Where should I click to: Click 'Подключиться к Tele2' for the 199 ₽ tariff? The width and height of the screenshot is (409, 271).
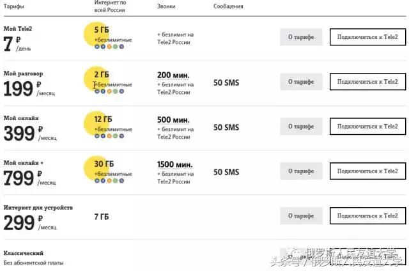point(367,82)
